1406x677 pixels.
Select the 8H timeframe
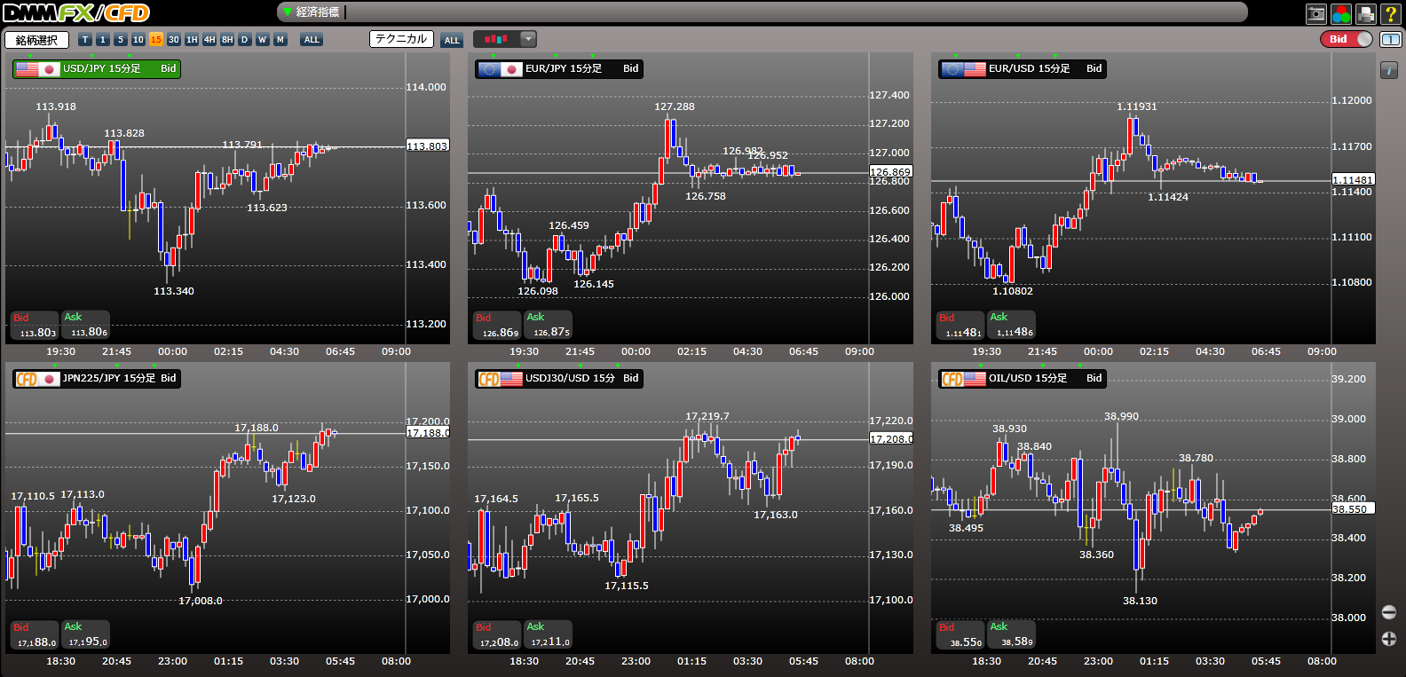tap(227, 40)
